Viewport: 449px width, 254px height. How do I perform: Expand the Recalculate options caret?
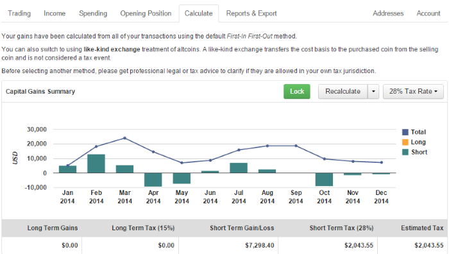coord(373,91)
